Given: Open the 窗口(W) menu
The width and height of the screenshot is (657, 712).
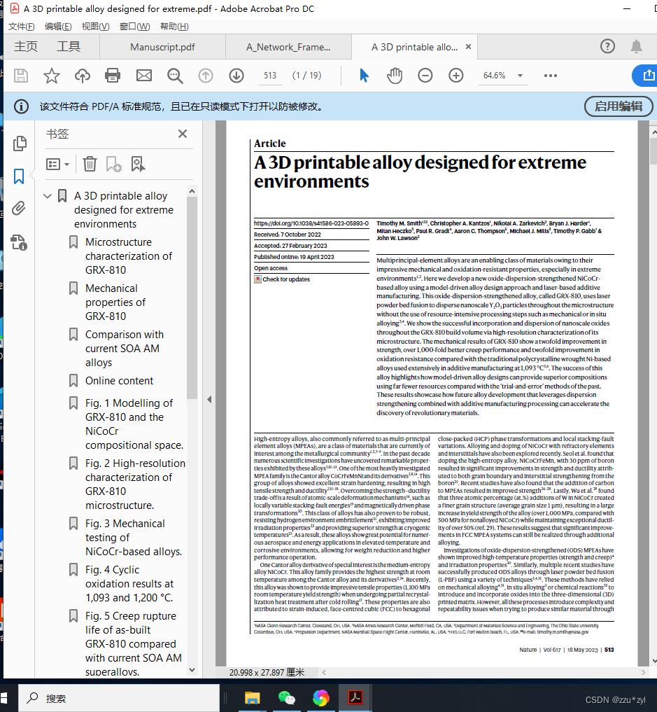Looking at the screenshot, I should [135, 27].
